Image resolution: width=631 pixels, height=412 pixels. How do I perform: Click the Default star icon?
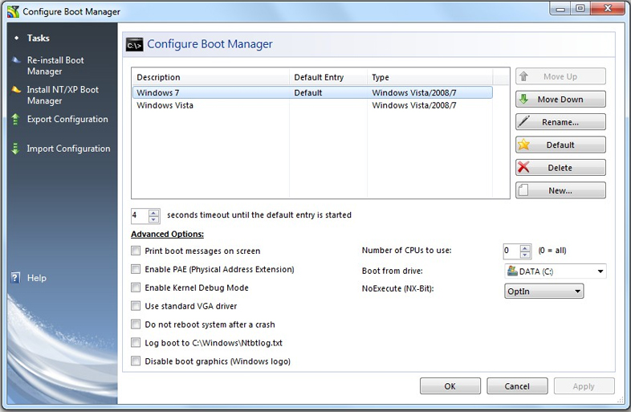click(x=523, y=145)
